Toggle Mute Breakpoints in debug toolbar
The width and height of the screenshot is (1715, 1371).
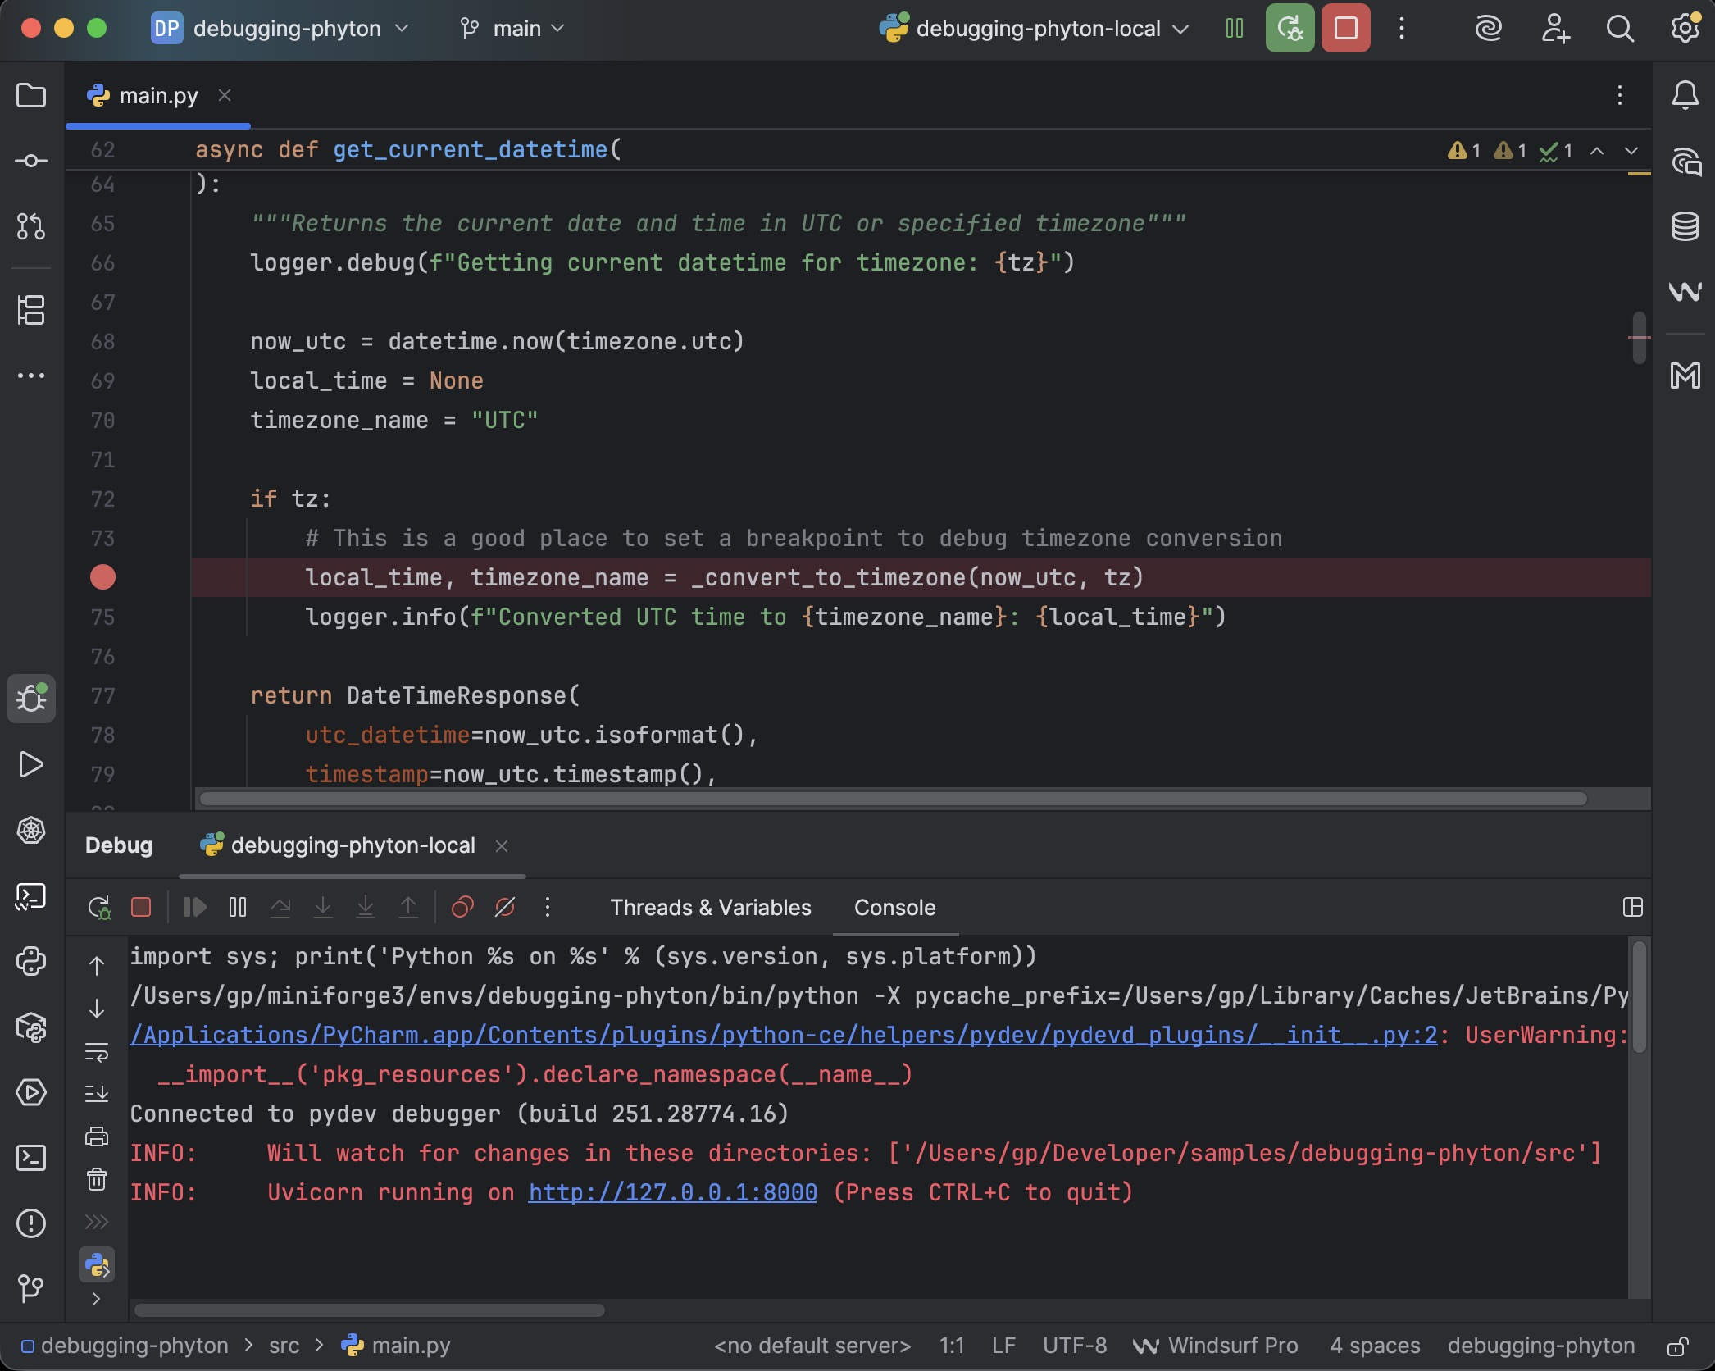click(505, 908)
